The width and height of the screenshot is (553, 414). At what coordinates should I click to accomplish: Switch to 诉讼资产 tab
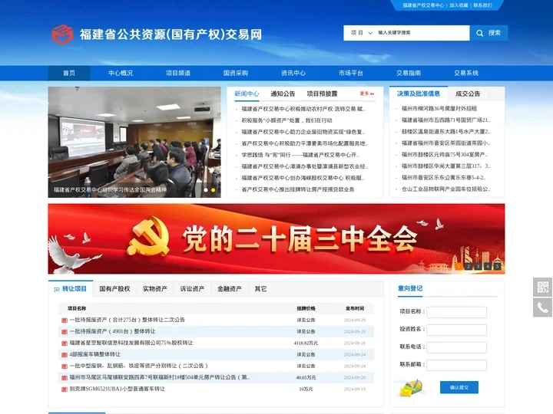click(192, 289)
